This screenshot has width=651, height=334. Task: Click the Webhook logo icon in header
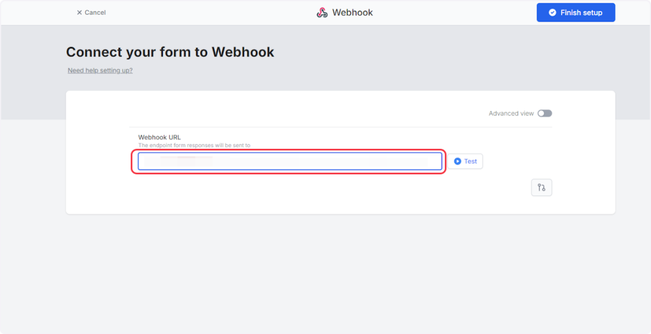click(322, 13)
